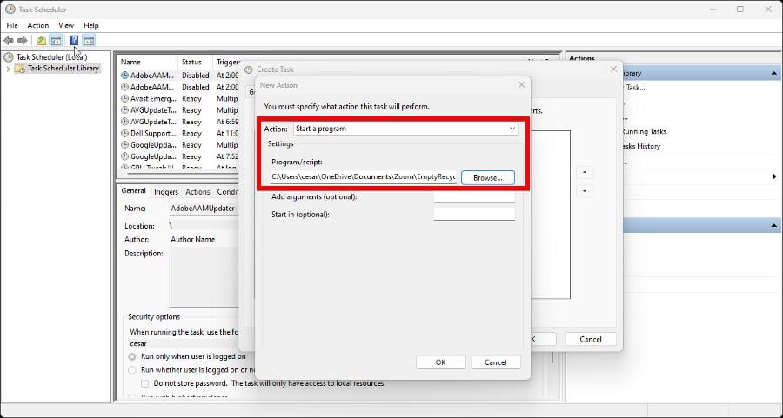Click the Task Scheduler title bar icon
The width and height of the screenshot is (783, 418).
(x=10, y=9)
